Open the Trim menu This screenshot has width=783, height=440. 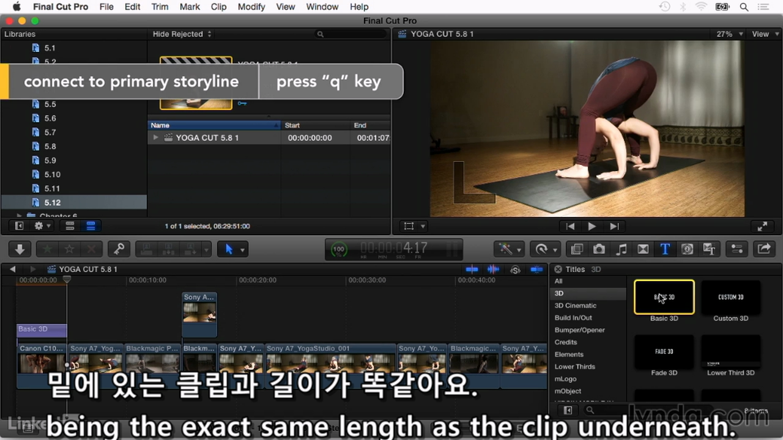[160, 7]
